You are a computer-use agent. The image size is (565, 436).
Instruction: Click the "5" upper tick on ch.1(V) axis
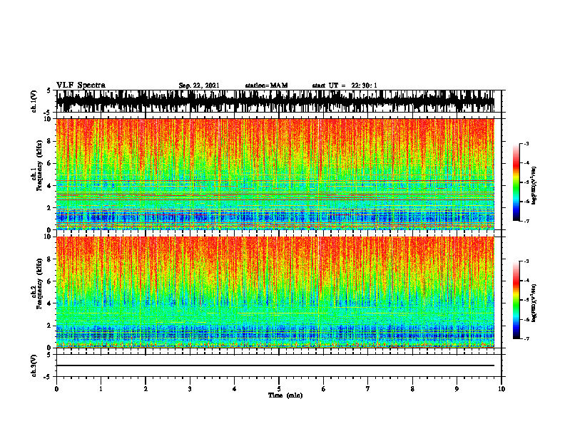49,90
